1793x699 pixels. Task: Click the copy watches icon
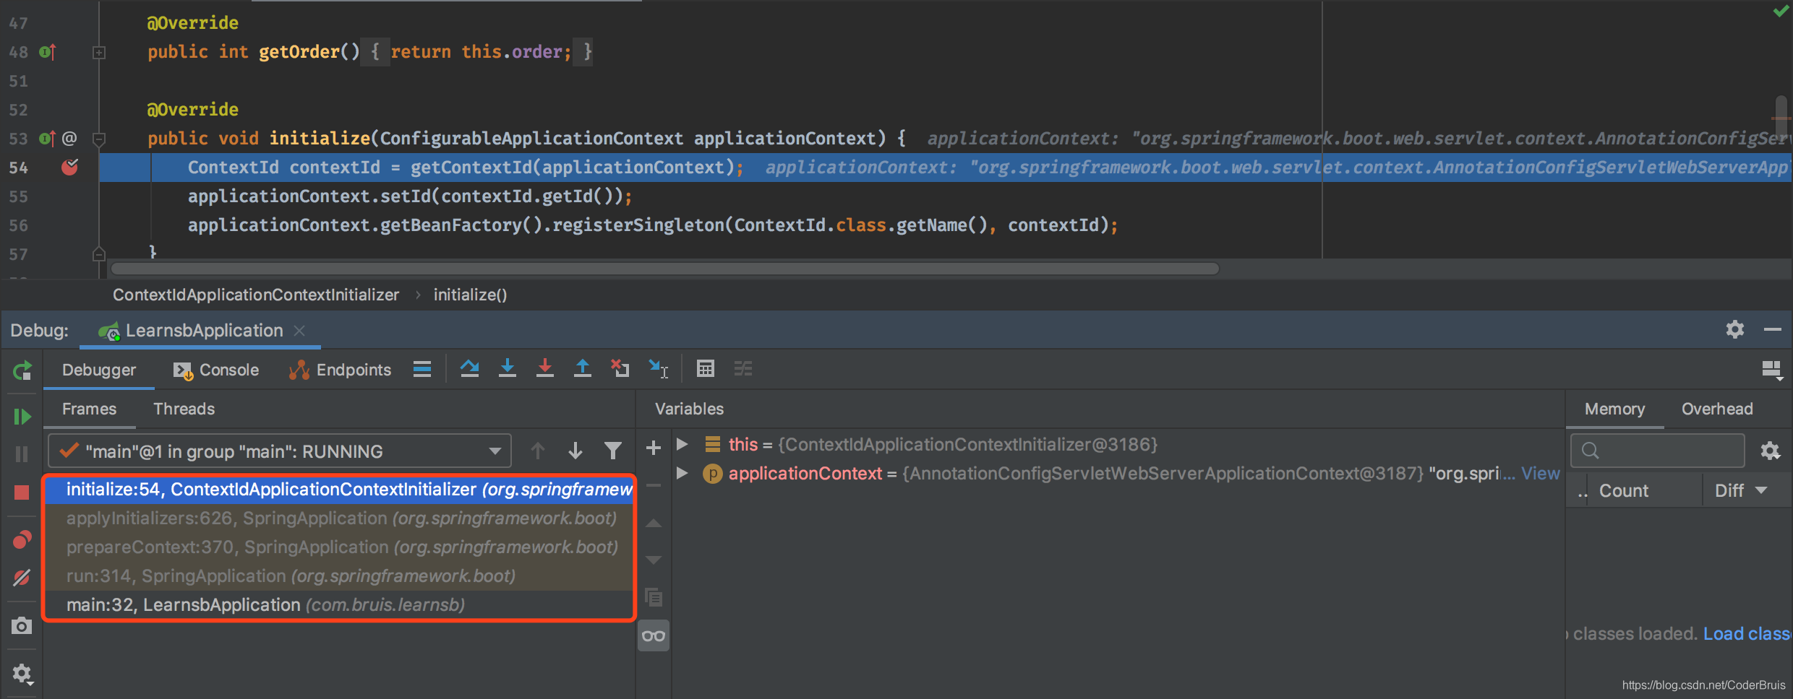(x=654, y=597)
